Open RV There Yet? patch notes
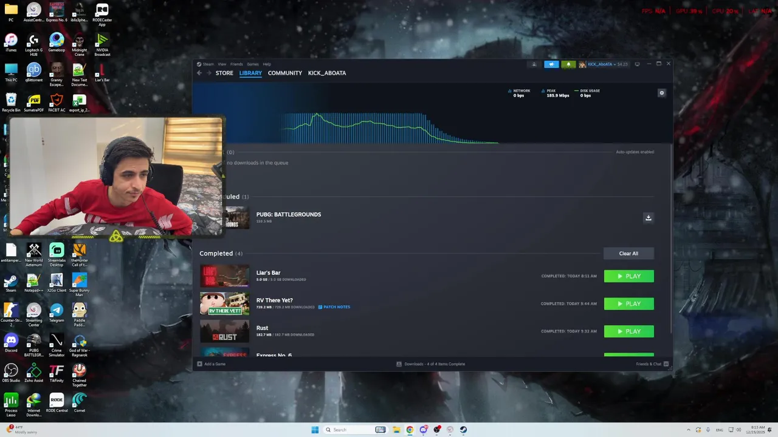The height and width of the screenshot is (437, 778). 334,307
